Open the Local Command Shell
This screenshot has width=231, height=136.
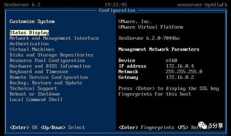point(36,100)
